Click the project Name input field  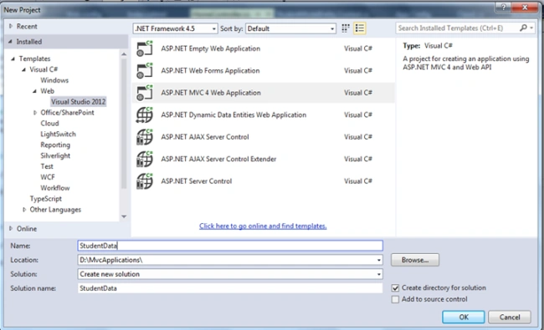(230, 246)
